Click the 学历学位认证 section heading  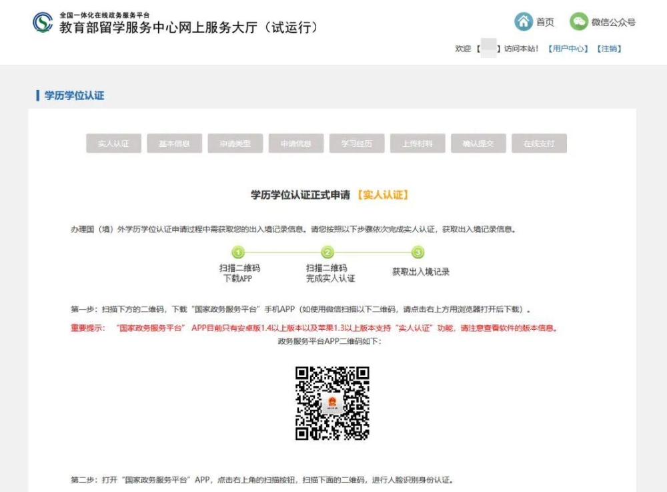click(x=74, y=95)
